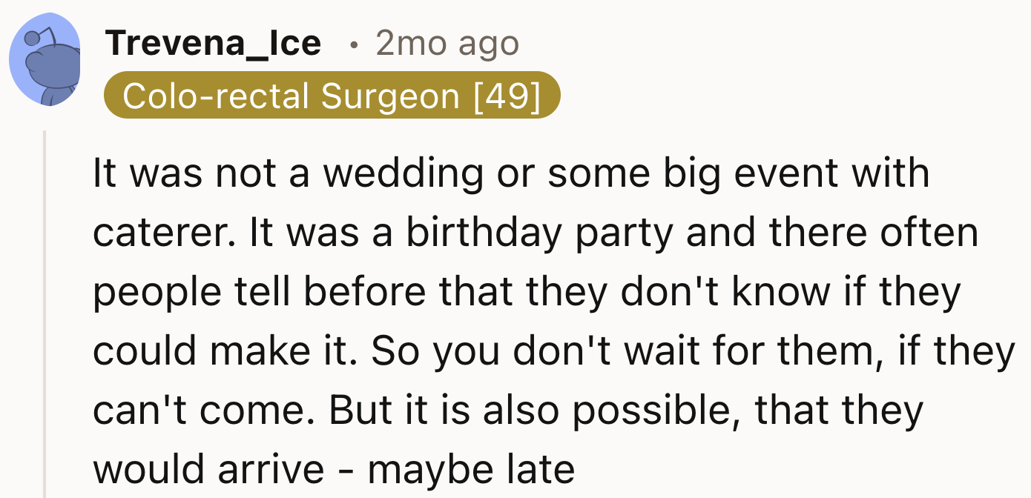Viewport: 1031px width, 498px height.
Task: Click the line starting "can't come. But"
Action: click(507, 411)
